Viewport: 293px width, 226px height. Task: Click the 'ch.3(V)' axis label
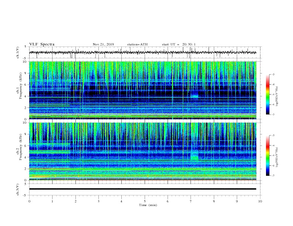18,189
